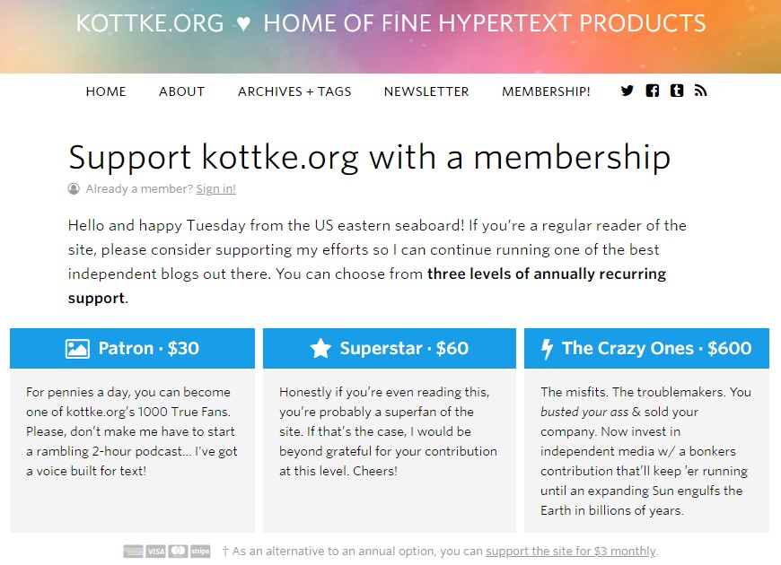The height and width of the screenshot is (565, 781).
Task: Select the Patron $30 membership banner
Action: point(132,348)
